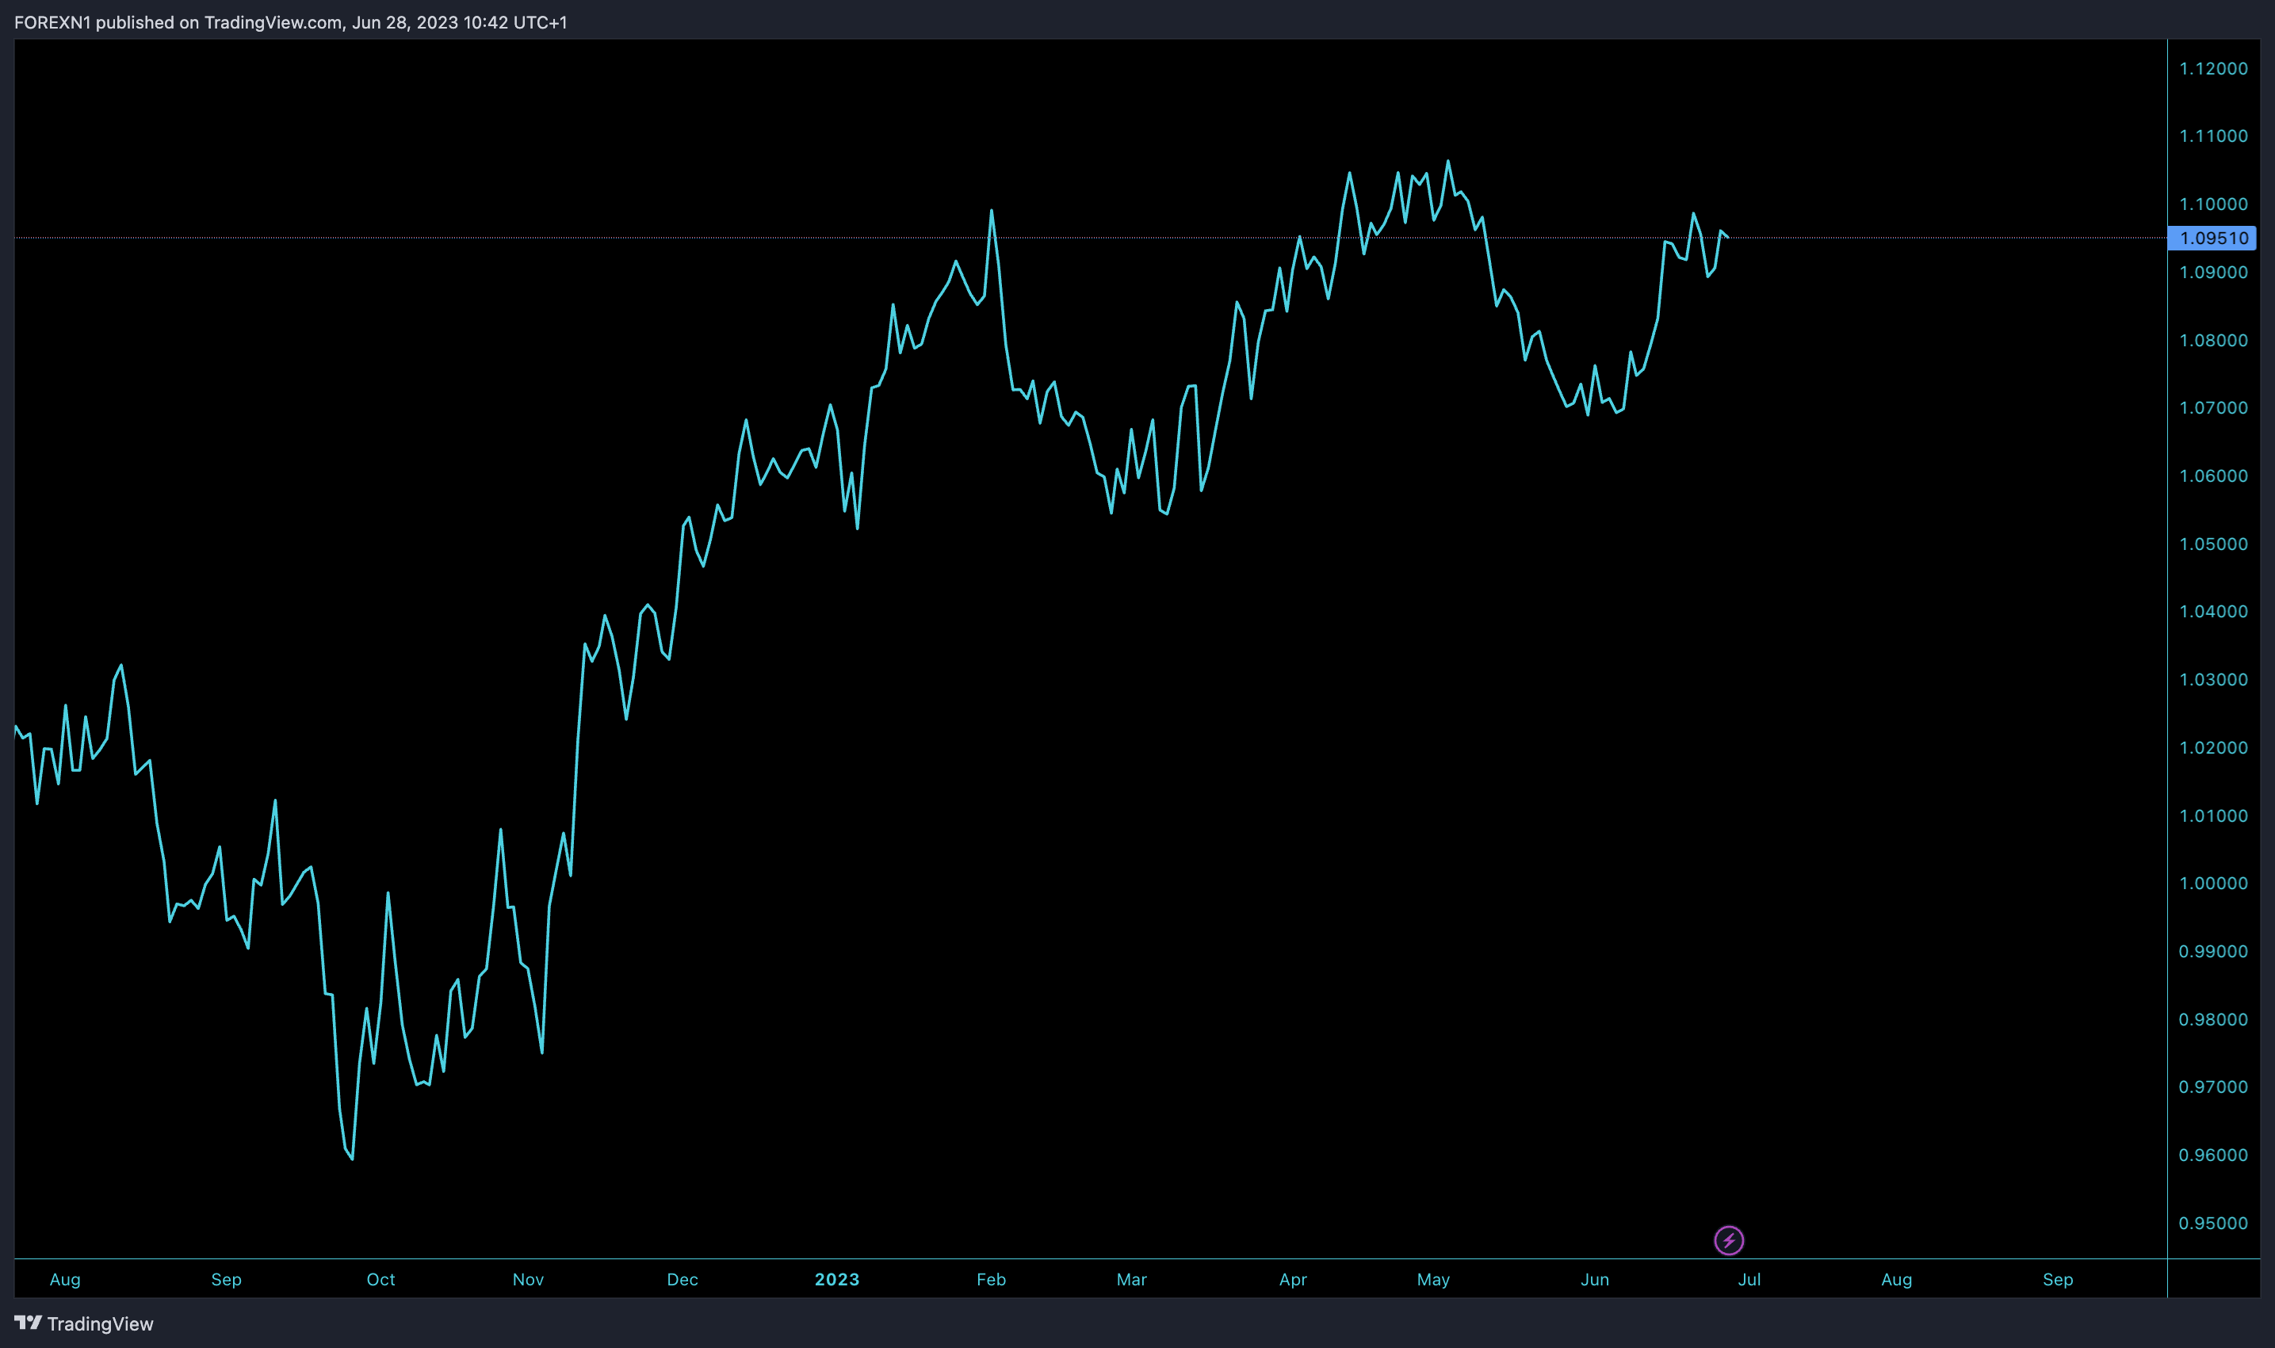Click the TradingView logo at bottom left
Image resolution: width=2275 pixels, height=1348 pixels.
coord(83,1323)
